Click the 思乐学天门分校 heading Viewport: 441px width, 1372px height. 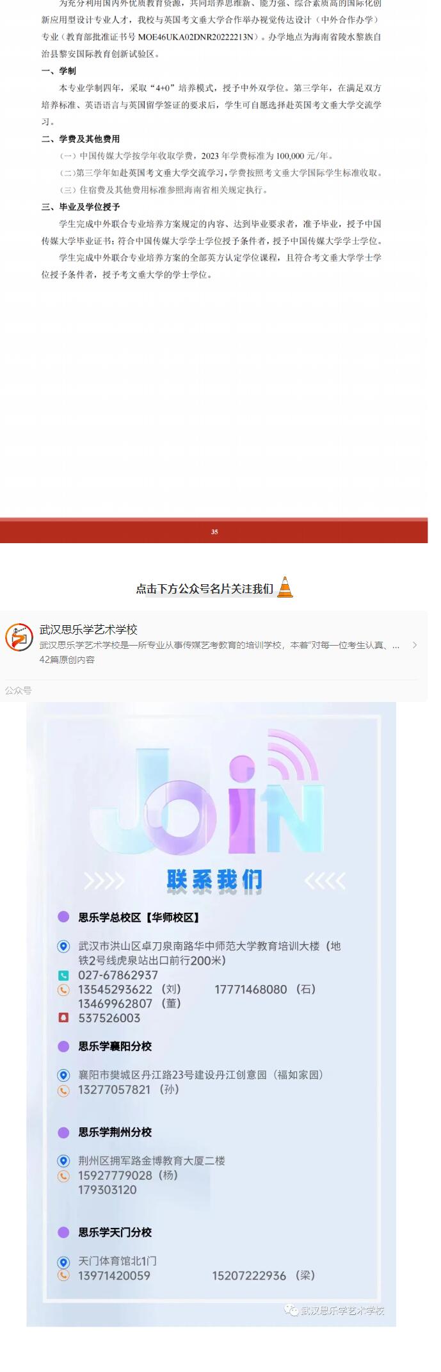[x=115, y=1232]
